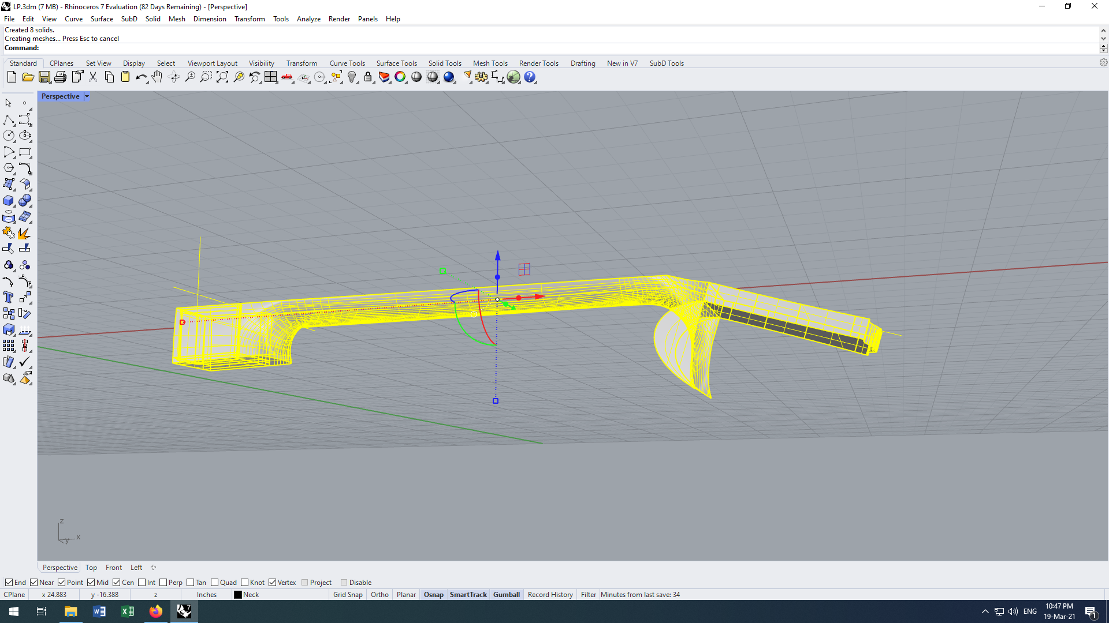Image resolution: width=1109 pixels, height=623 pixels.
Task: Switch to the Mesh Tools toolbar tab
Action: [490, 63]
